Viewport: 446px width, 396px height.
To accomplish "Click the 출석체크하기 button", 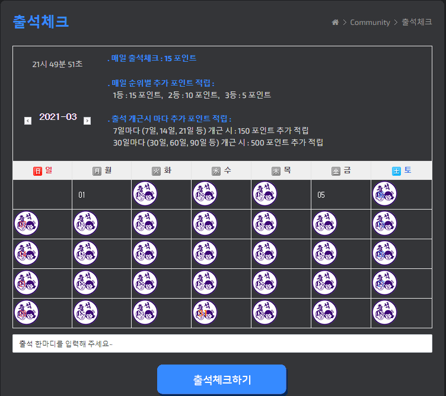I will (x=222, y=379).
